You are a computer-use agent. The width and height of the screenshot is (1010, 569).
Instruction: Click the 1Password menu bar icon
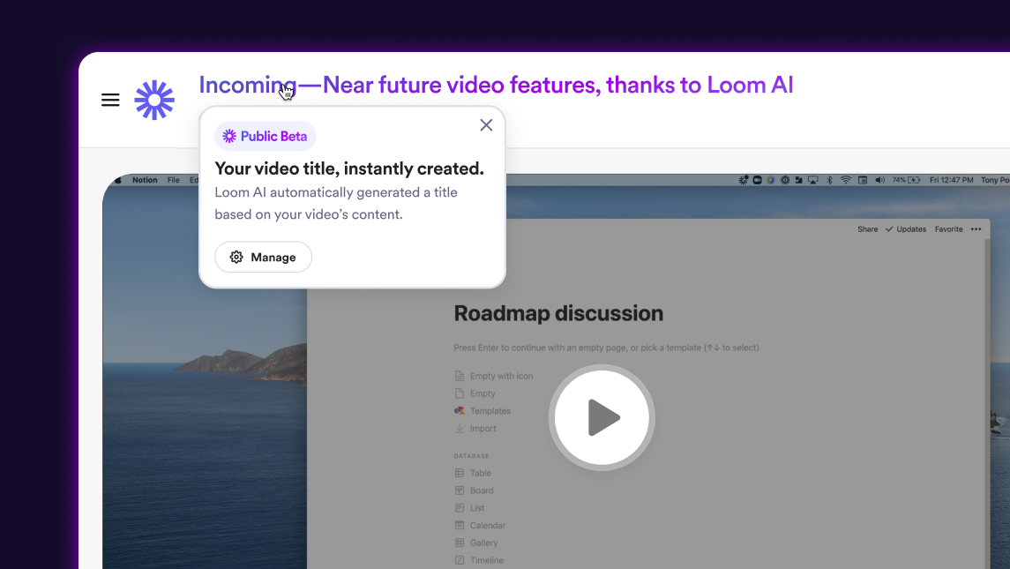coord(784,180)
